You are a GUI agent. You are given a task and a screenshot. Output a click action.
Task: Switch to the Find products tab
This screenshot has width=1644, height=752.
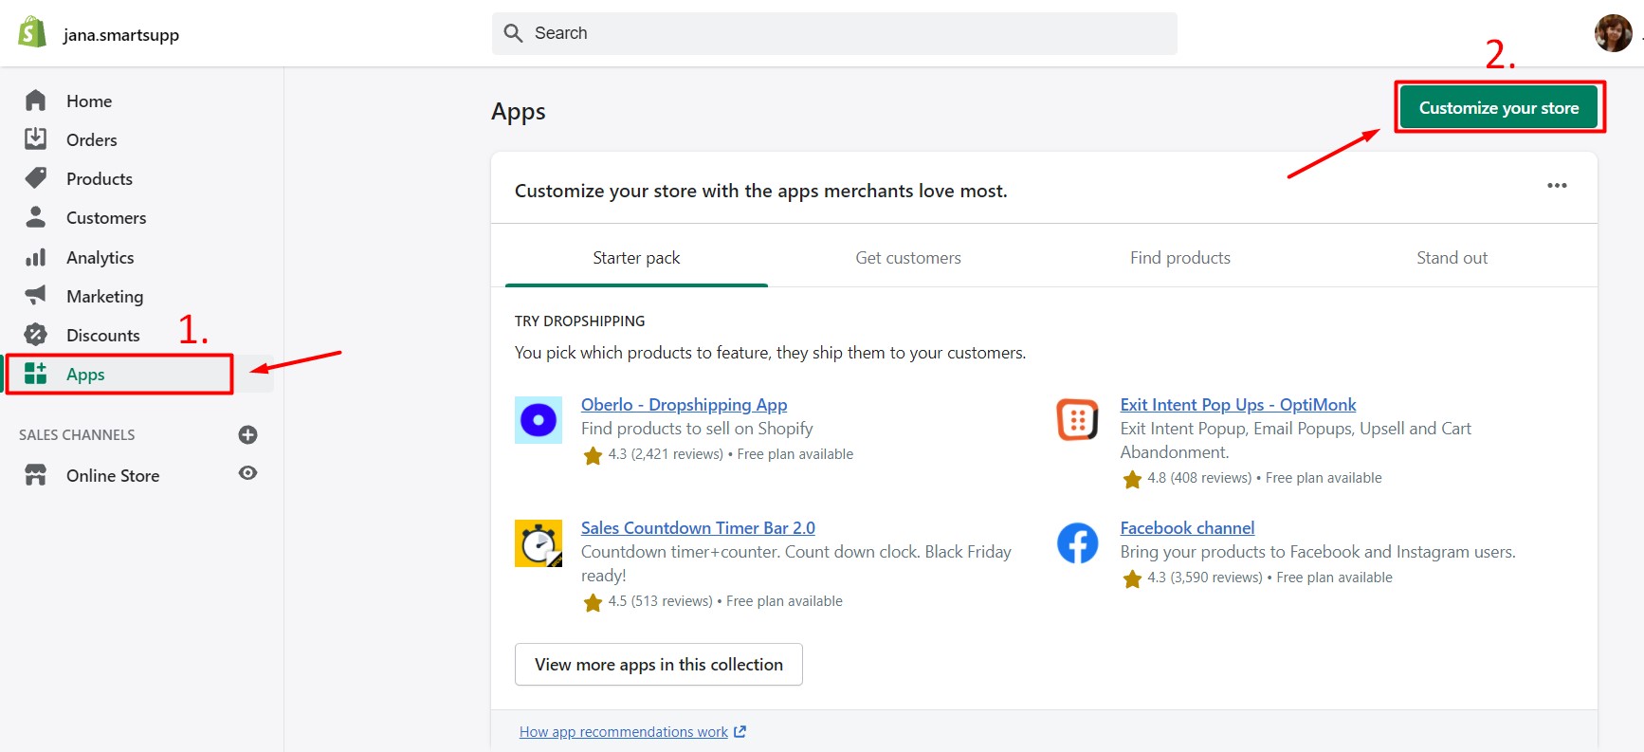1180,257
